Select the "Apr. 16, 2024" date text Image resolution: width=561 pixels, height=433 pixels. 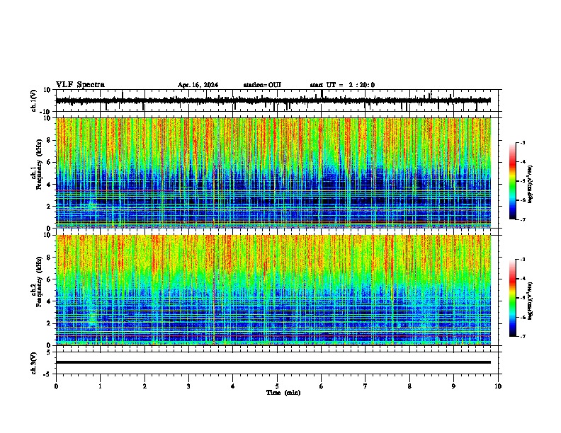point(198,85)
